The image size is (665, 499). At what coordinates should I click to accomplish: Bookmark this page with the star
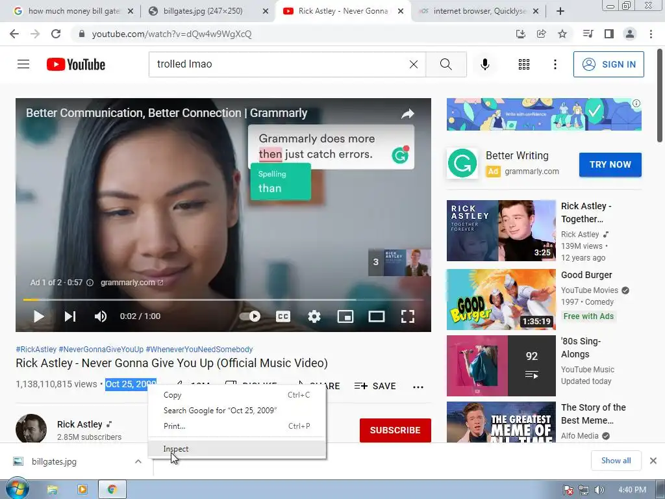click(562, 34)
